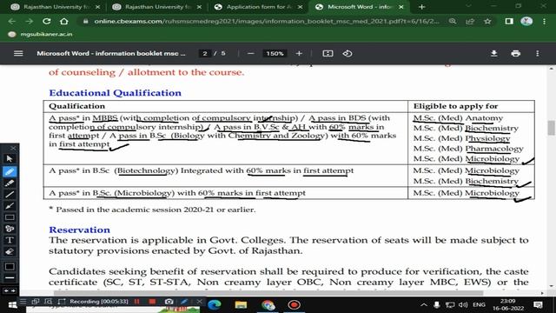Zoom out the PDF document
The width and height of the screenshot is (556, 313).
(x=251, y=53)
